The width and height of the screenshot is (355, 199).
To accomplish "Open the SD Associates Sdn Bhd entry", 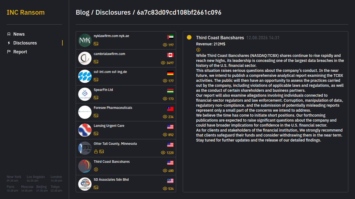I will click(x=126, y=184).
